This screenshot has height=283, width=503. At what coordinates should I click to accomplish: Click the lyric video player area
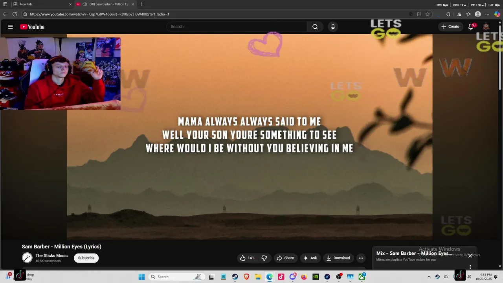point(250,137)
